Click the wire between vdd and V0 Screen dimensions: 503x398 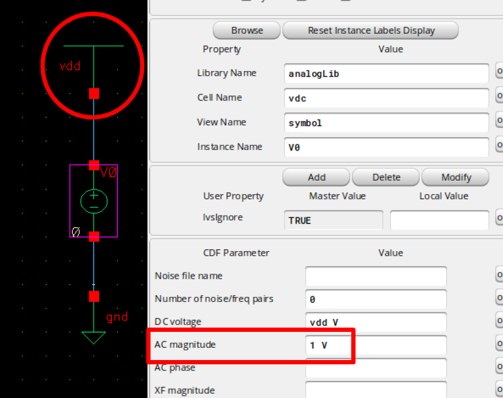94,130
